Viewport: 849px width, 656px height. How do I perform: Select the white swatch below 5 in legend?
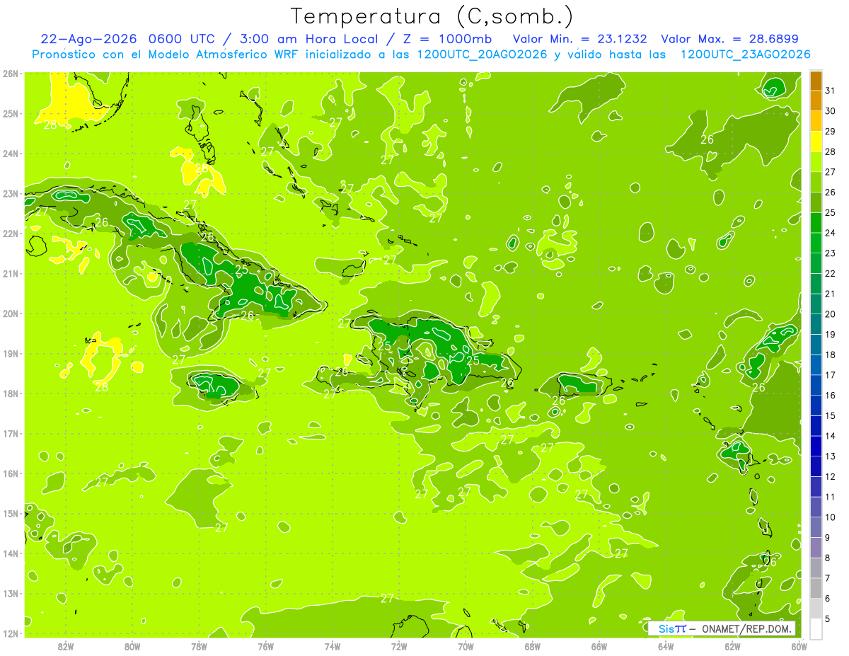coord(816,628)
